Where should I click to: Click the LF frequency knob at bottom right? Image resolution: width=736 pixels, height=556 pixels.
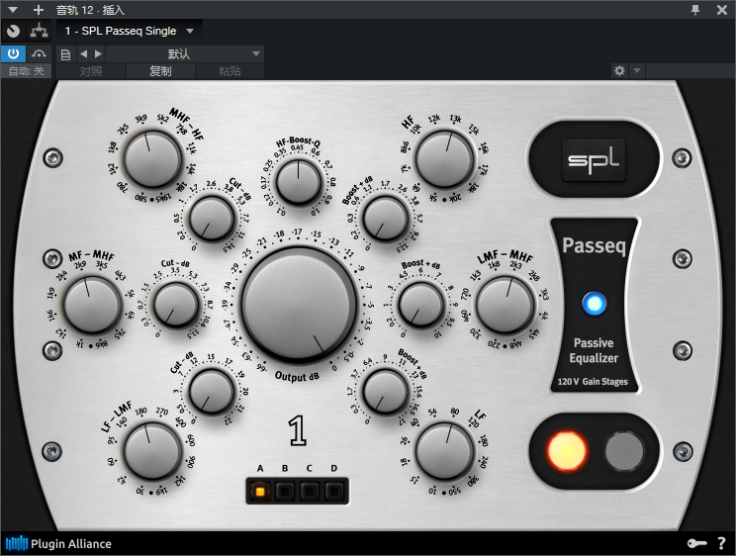coord(445,451)
